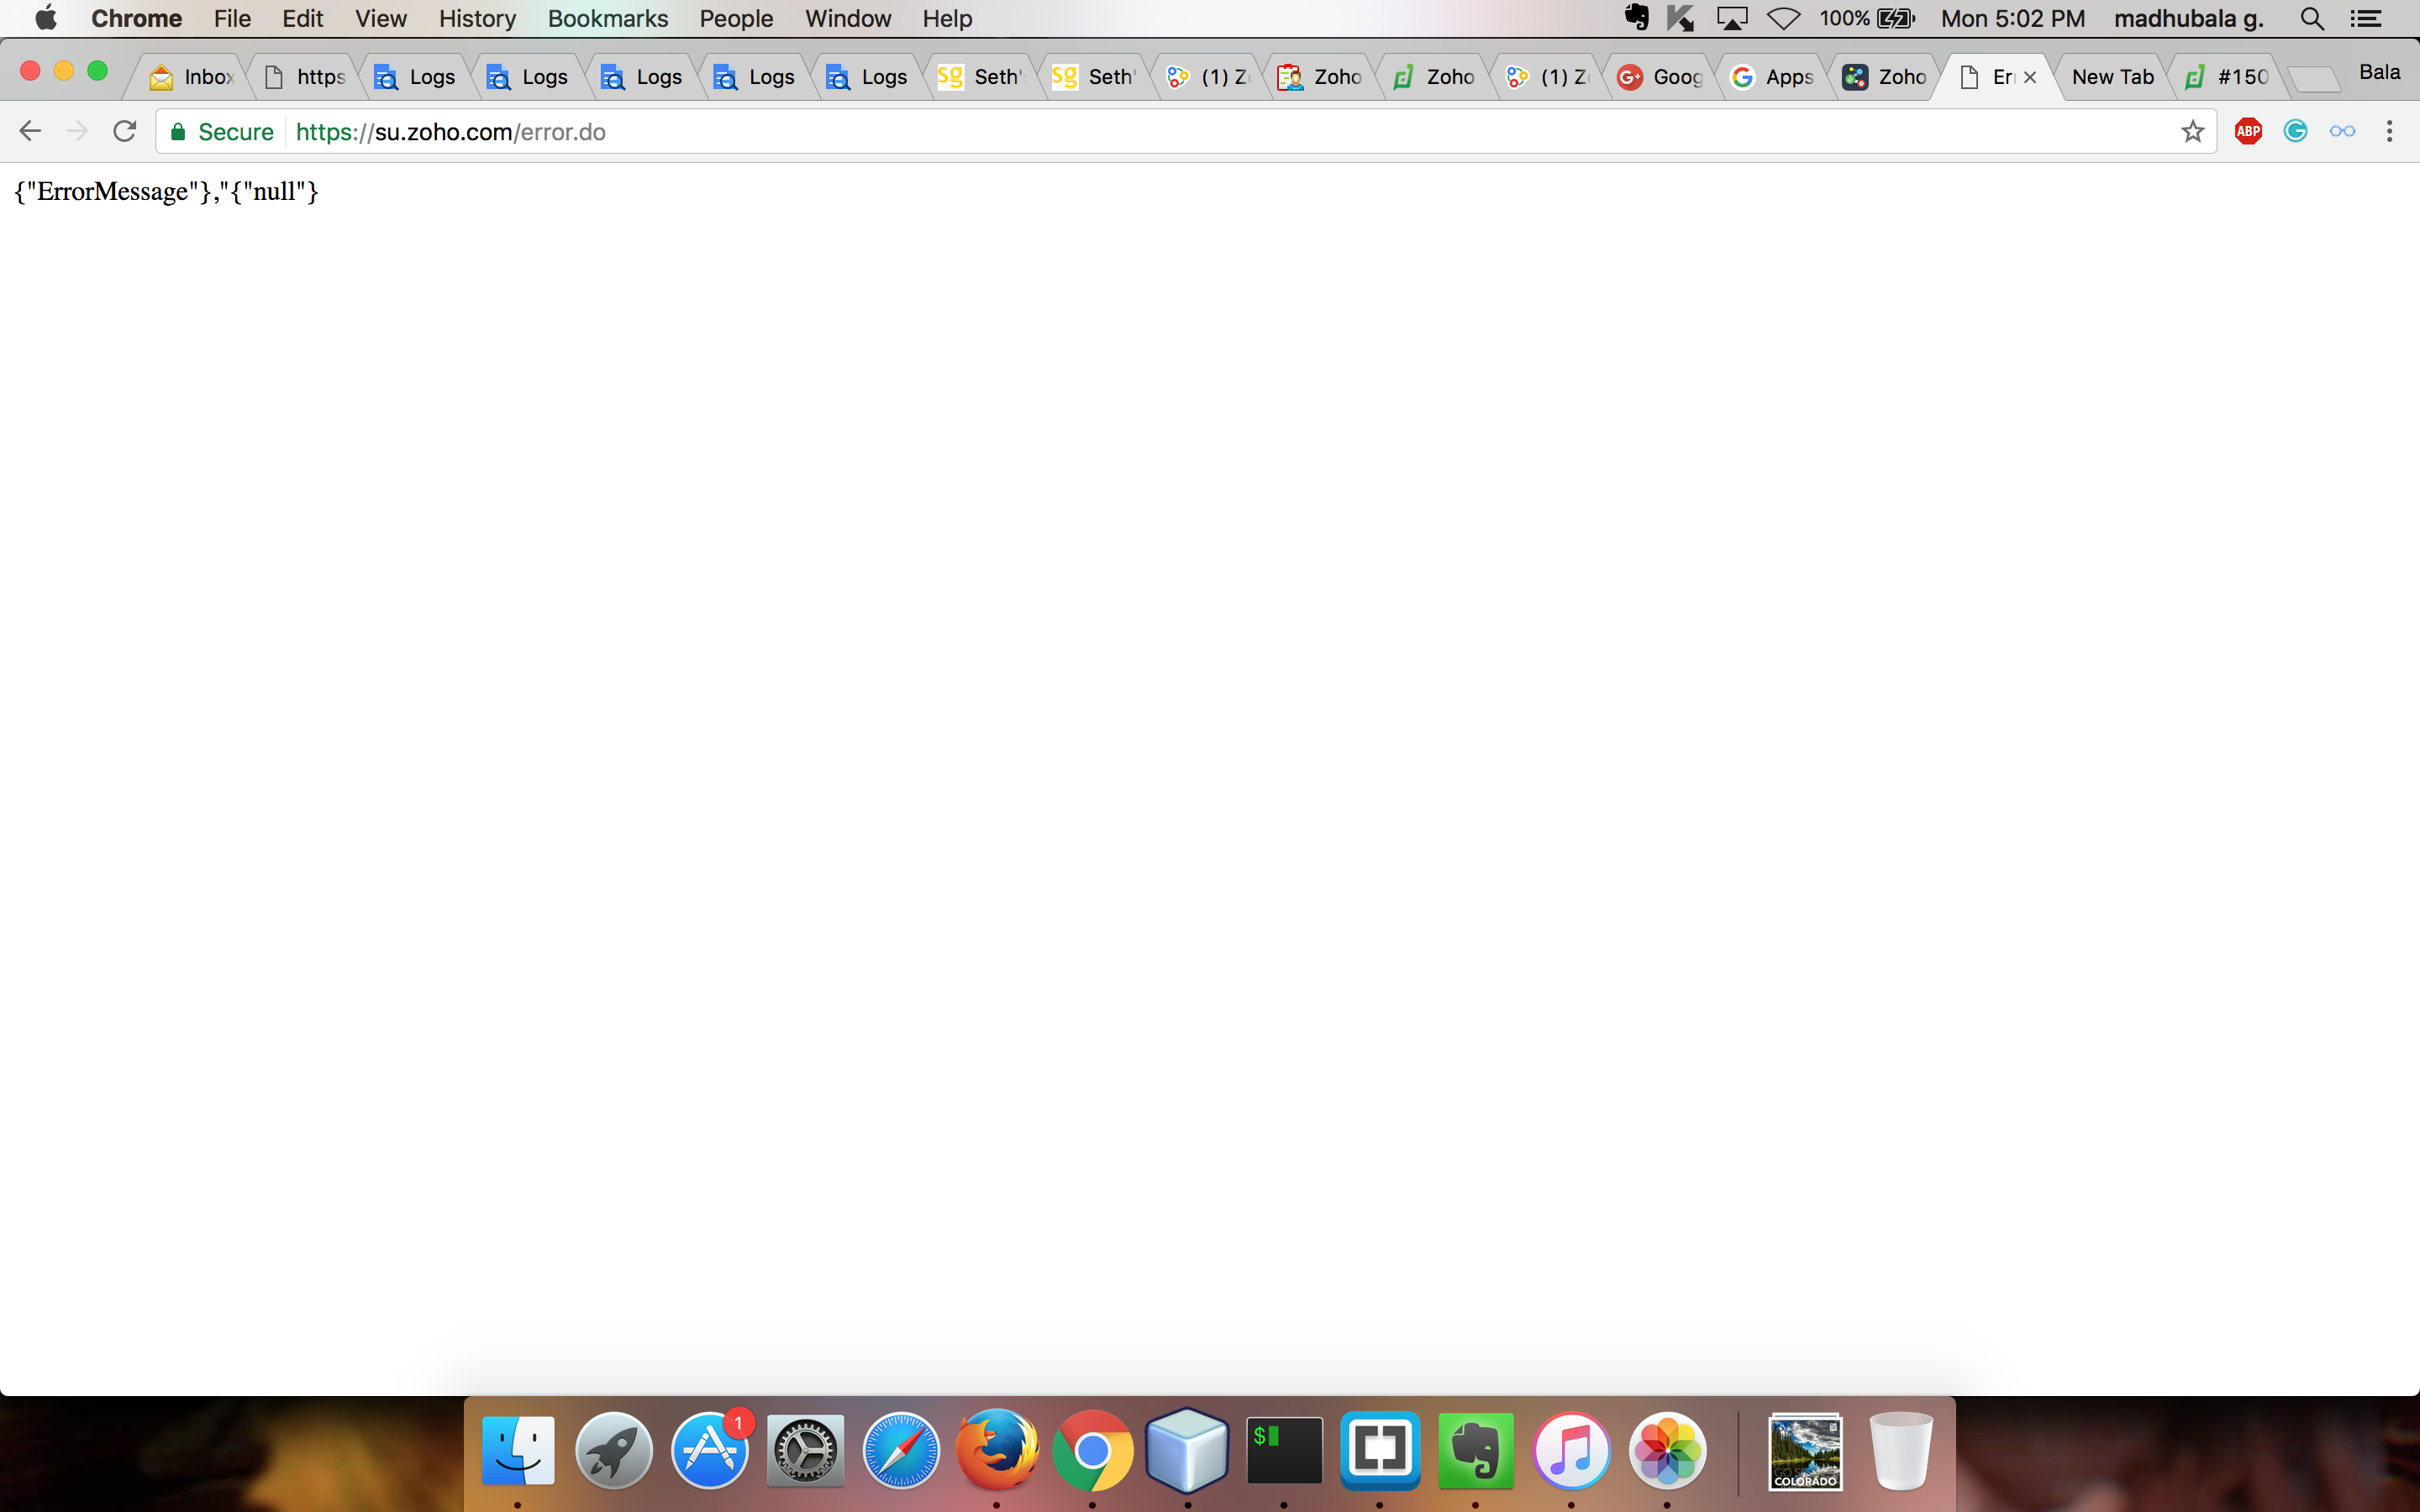Open a new tab with the blank tab button
This screenshot has width=2420, height=1512.
coord(2313,78)
